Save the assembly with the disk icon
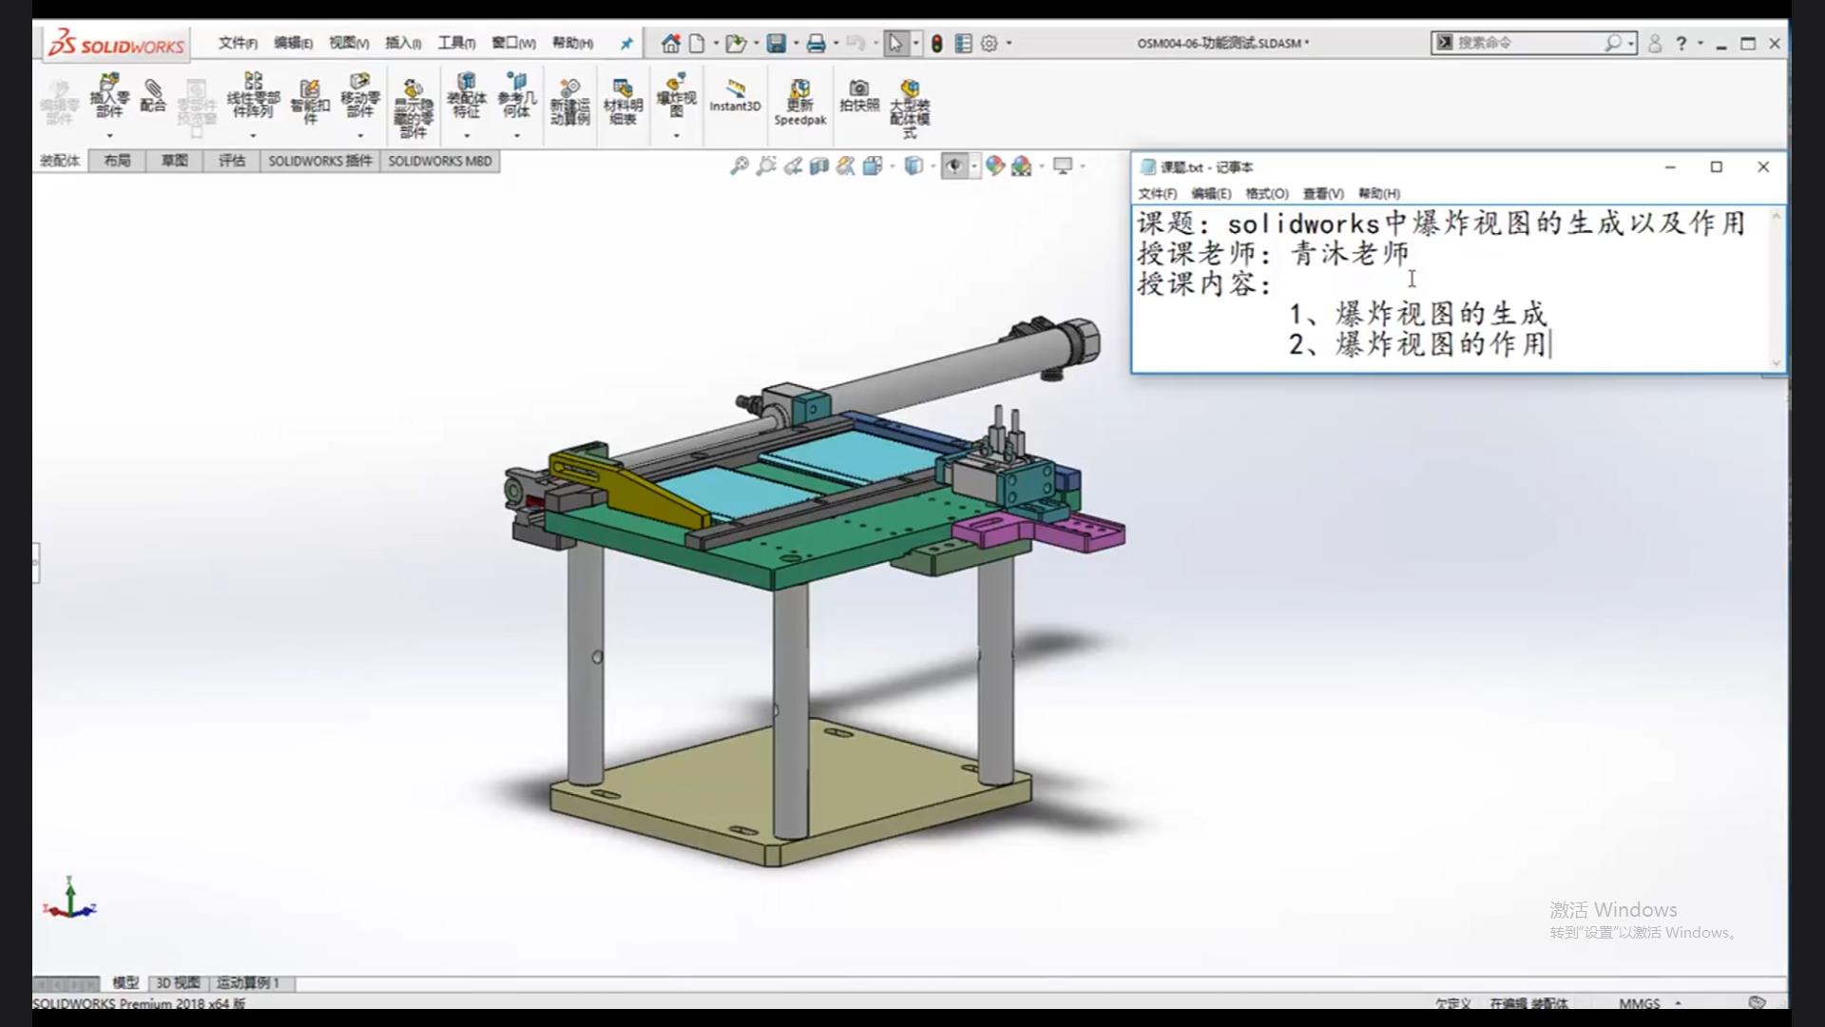 pyautogui.click(x=777, y=44)
